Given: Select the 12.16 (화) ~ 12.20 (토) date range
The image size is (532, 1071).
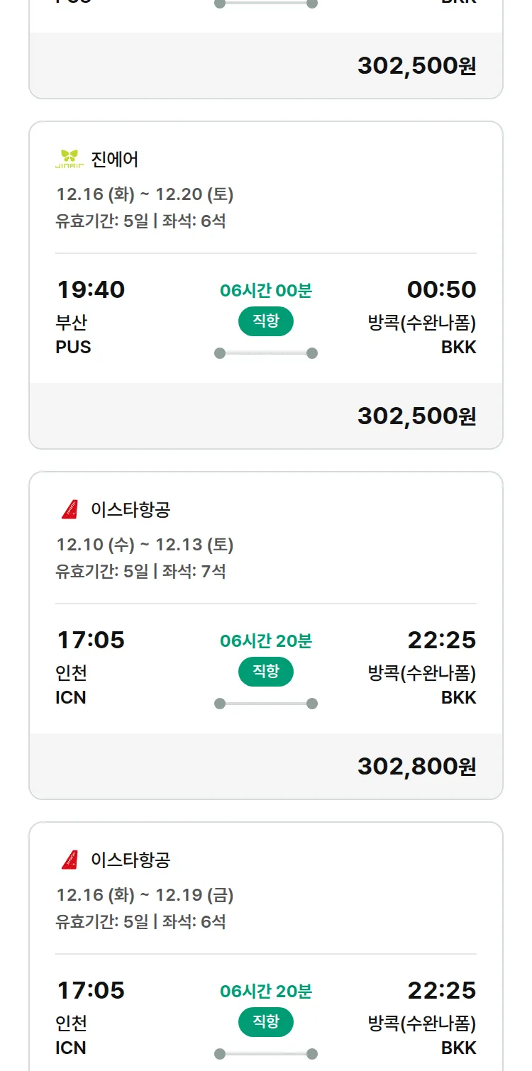Looking at the screenshot, I should click(145, 194).
